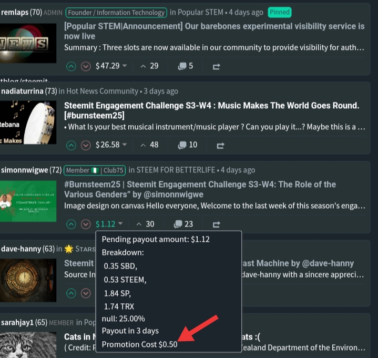378x358 pixels.
Task: Click the Founder / Information Technology badge
Action: 116,13
